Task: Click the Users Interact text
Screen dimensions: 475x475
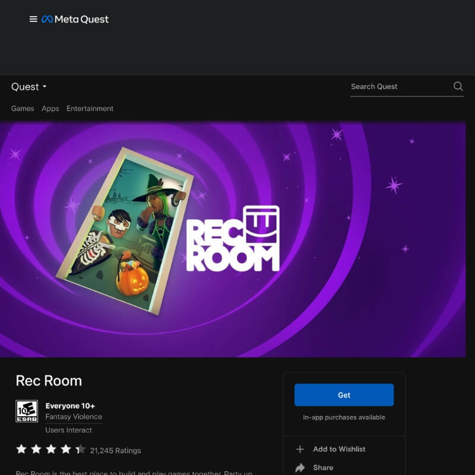Action: point(69,430)
